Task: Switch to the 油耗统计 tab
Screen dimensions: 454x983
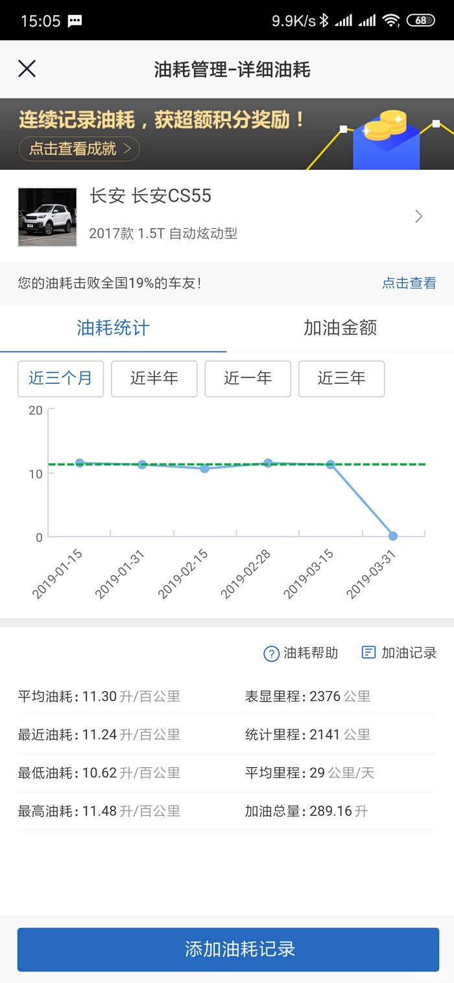Action: [x=113, y=328]
